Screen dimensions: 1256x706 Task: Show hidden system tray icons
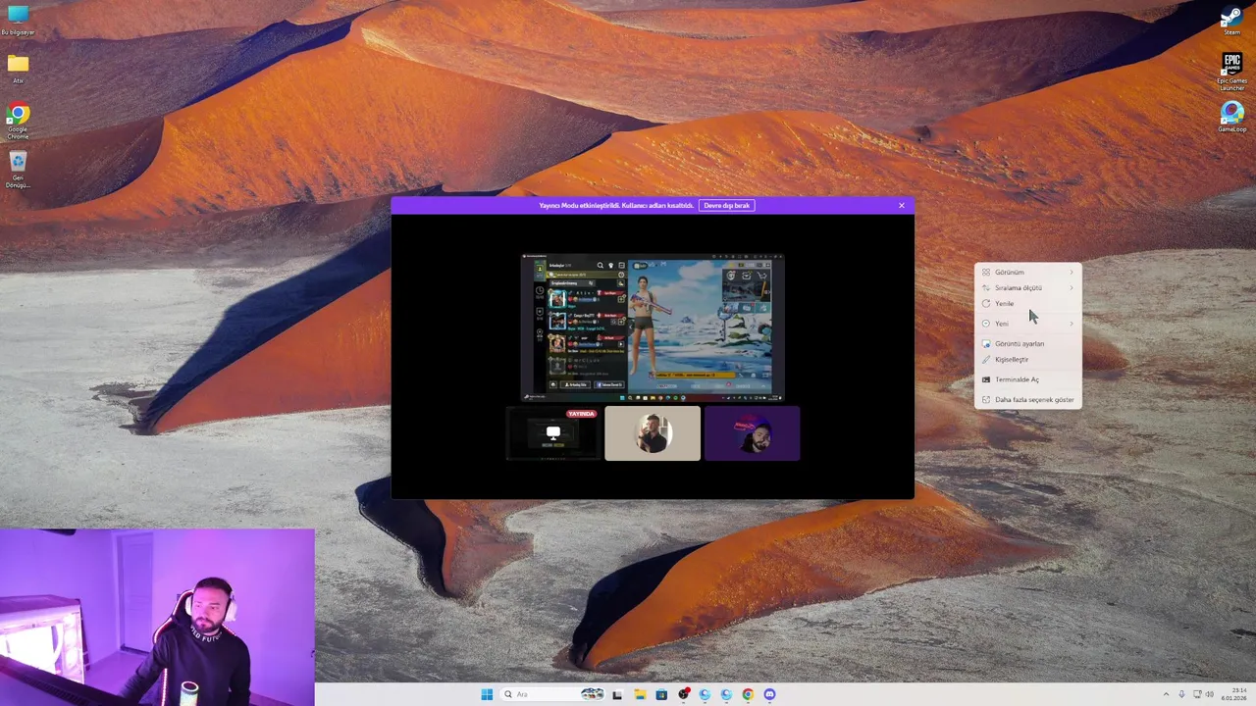1166,694
